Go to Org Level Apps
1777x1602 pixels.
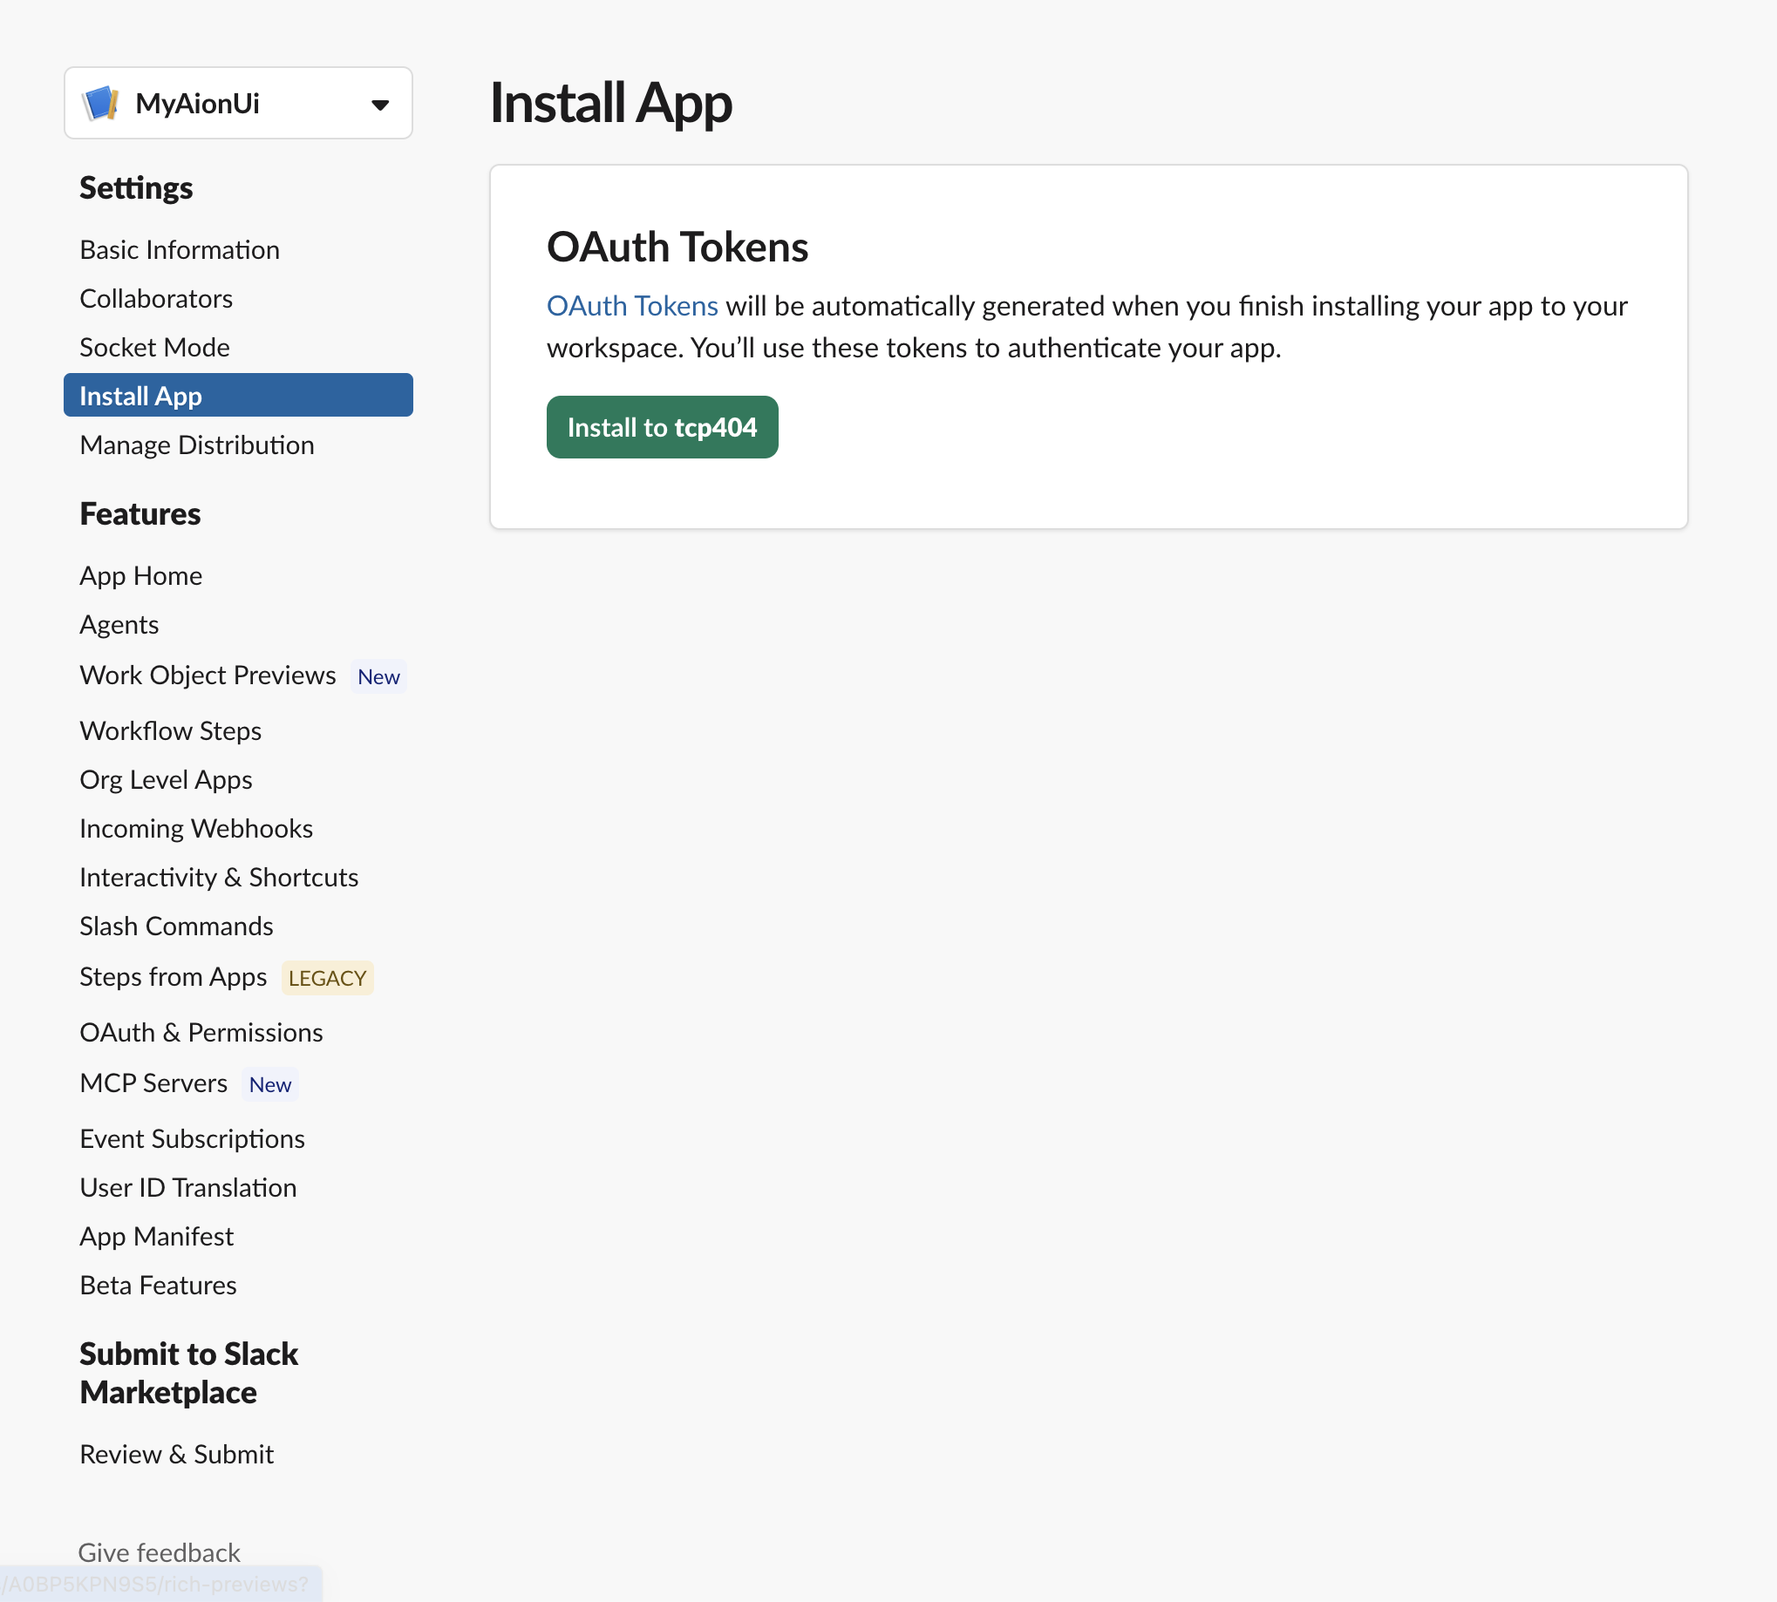click(x=166, y=780)
